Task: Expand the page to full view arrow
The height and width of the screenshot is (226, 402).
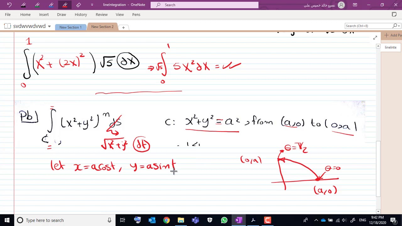Action: 375,38
